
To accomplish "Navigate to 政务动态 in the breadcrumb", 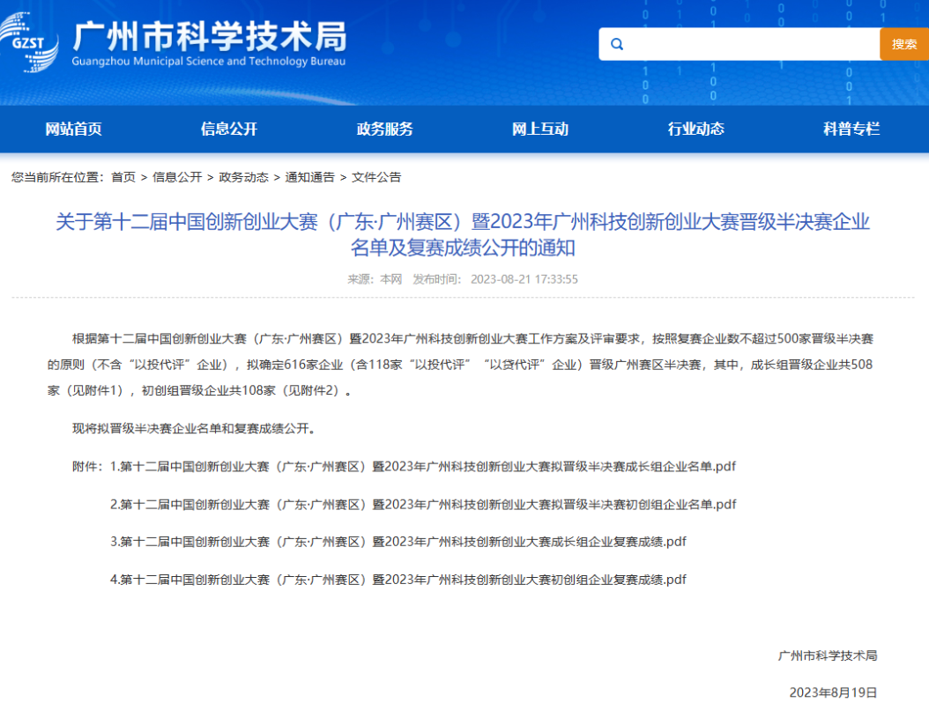I will tap(243, 177).
